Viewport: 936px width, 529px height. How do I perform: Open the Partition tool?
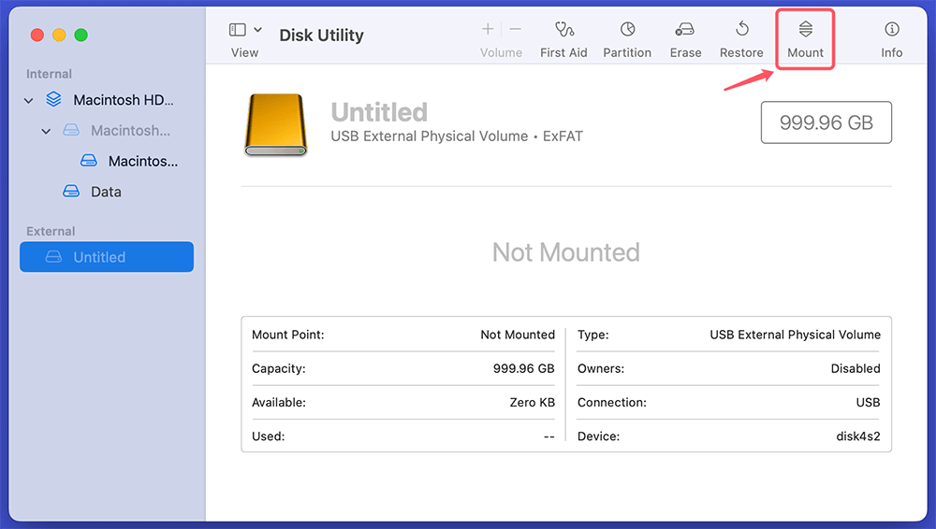[627, 31]
